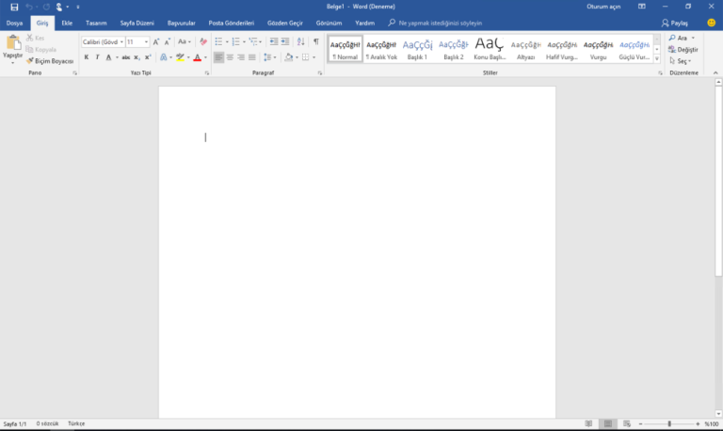Click the clear formatting eraser icon
This screenshot has height=431, width=723.
pyautogui.click(x=203, y=42)
